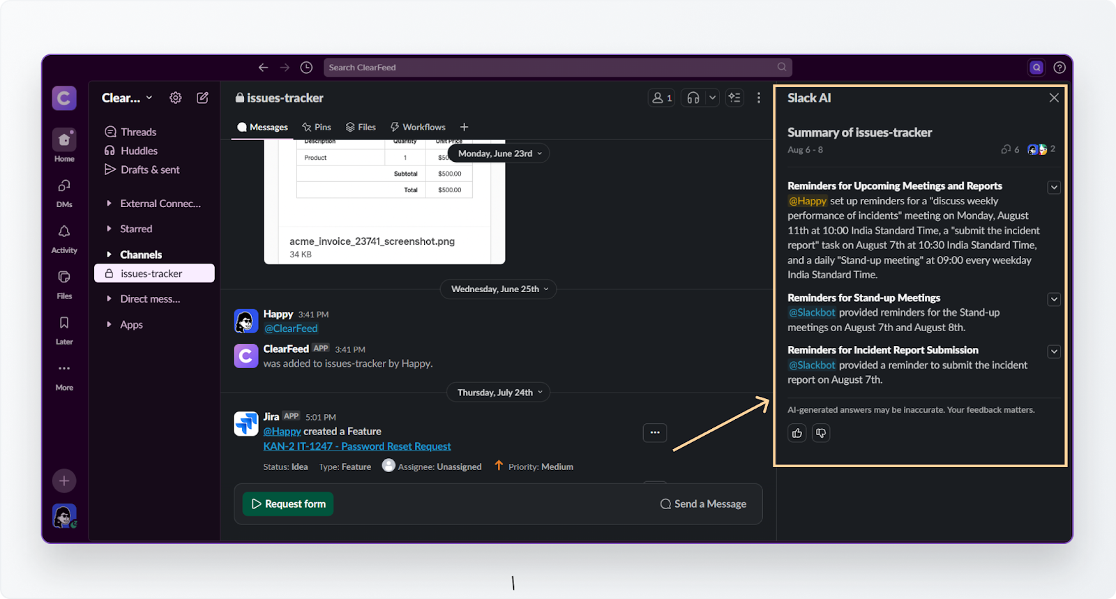This screenshot has width=1116, height=599.
Task: Open Thursday, July 24th date dropdown
Action: point(498,393)
